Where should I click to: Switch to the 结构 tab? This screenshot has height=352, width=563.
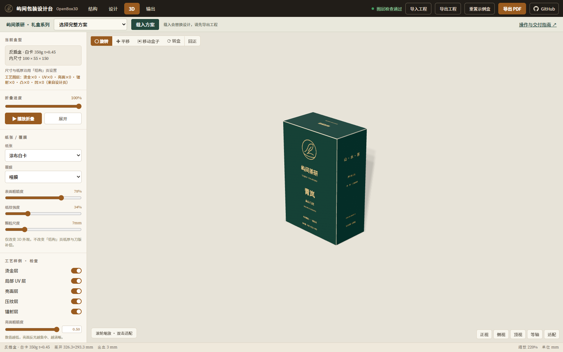pyautogui.click(x=93, y=9)
